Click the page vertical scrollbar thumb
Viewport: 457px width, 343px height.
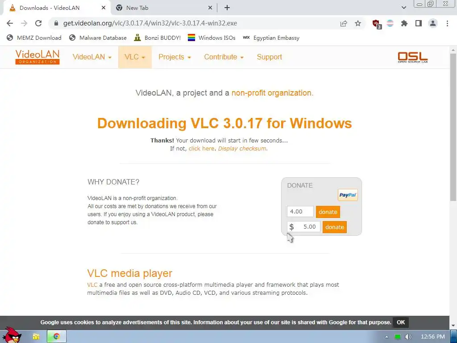pos(453,127)
